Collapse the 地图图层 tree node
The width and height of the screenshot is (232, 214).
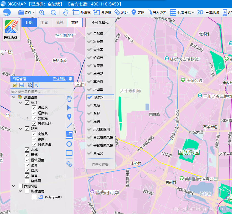pyautogui.click(x=14, y=97)
